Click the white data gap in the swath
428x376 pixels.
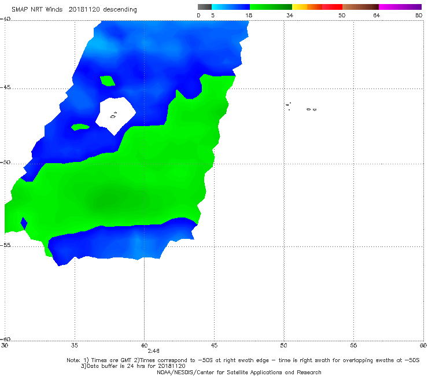[x=116, y=115]
